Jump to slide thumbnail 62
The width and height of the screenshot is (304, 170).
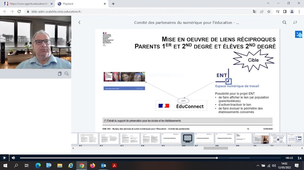[x=109, y=138]
